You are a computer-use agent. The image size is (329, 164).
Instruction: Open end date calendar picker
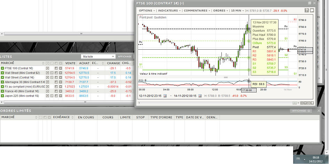pos(200,96)
